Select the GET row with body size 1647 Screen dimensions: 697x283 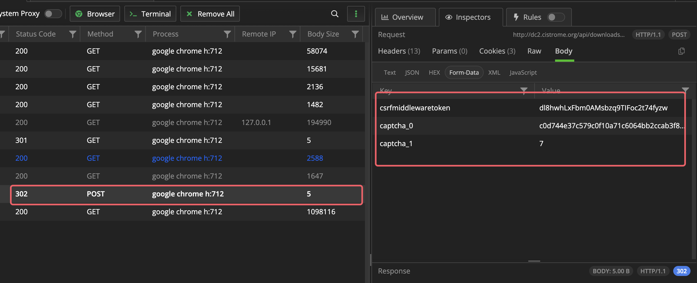coord(182,176)
